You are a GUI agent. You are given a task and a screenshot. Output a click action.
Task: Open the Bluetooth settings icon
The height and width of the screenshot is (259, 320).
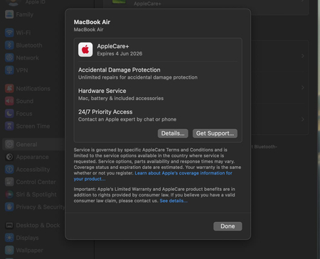click(9, 45)
